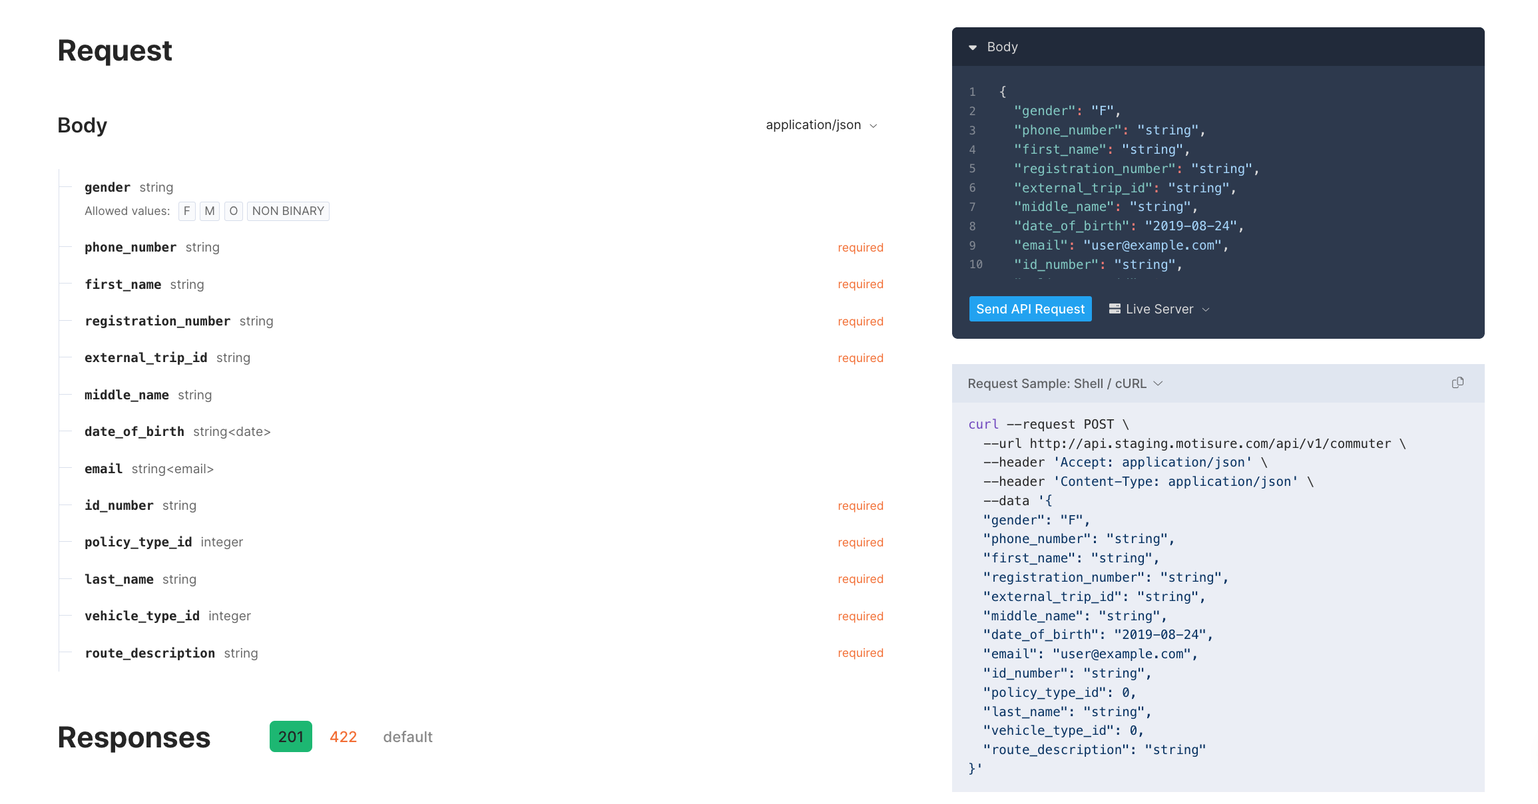Click the O allowed value badge
Image resolution: width=1538 pixels, height=804 pixels.
point(233,211)
